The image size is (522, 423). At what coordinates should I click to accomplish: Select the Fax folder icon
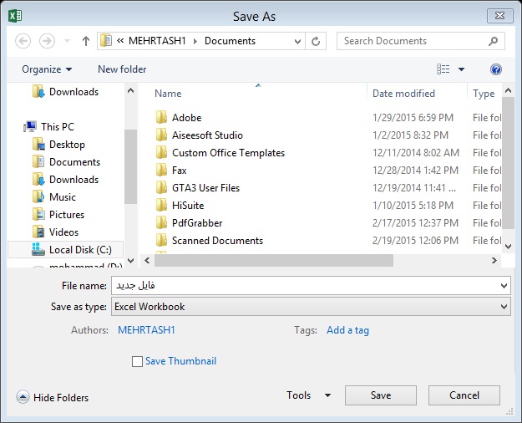(161, 170)
